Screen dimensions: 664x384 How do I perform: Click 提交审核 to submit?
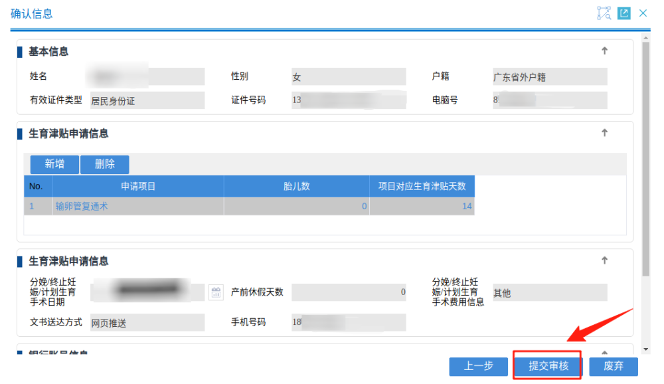click(548, 366)
